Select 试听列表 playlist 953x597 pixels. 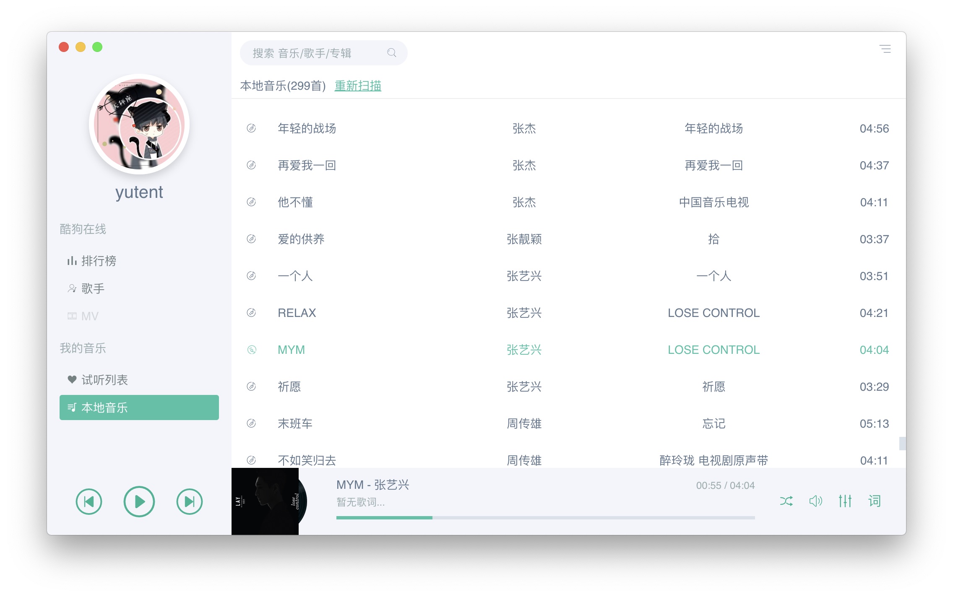click(x=104, y=380)
